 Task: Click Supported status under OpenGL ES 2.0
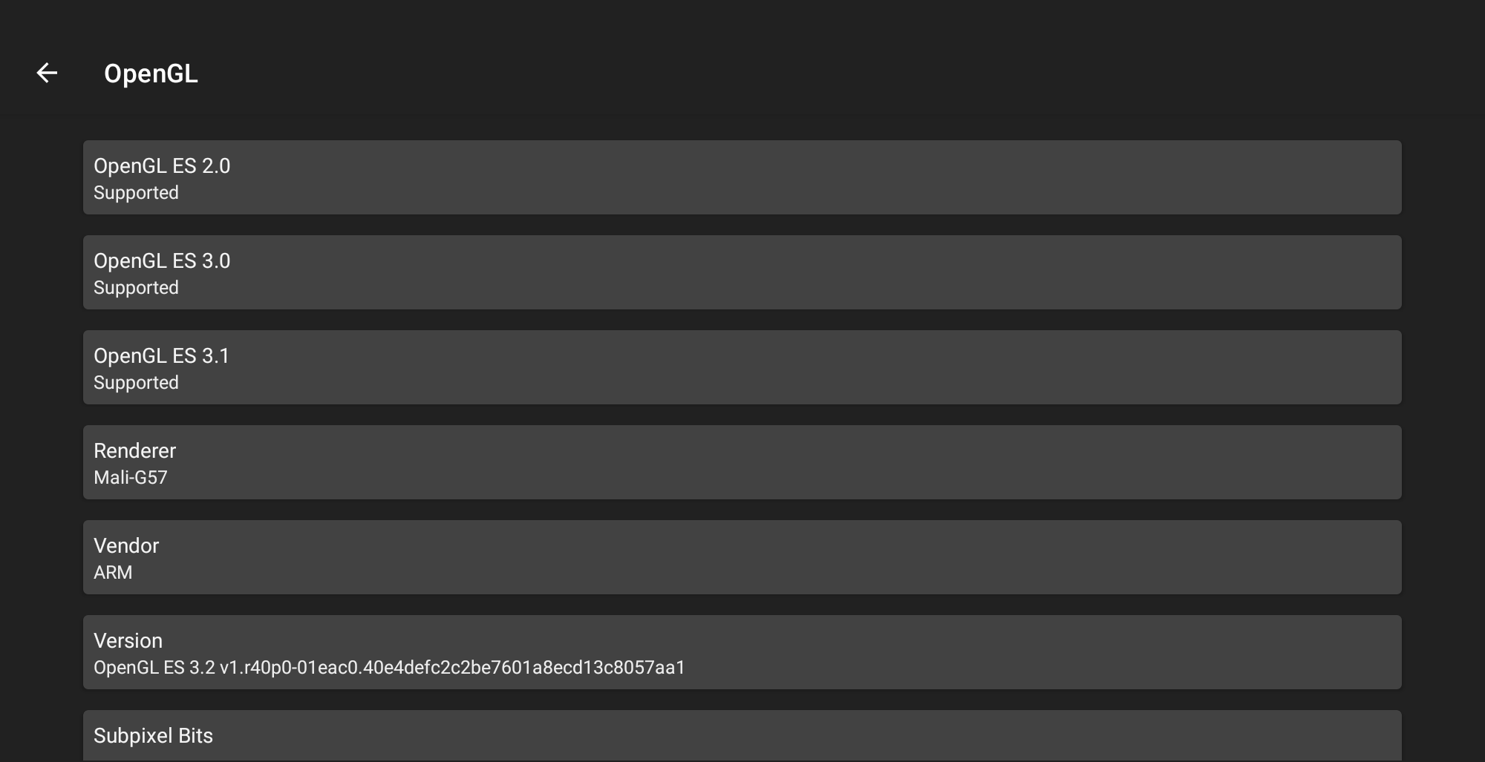[x=136, y=193]
